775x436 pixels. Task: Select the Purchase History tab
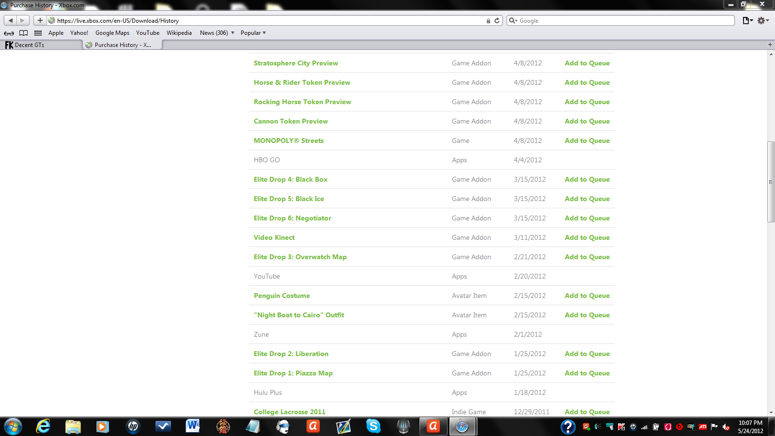click(x=123, y=45)
